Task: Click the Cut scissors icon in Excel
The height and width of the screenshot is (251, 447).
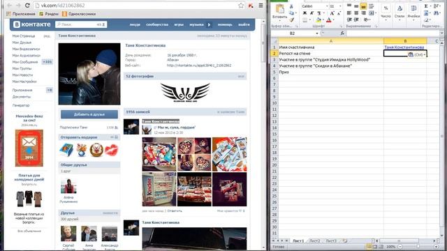Action: click(x=291, y=6)
